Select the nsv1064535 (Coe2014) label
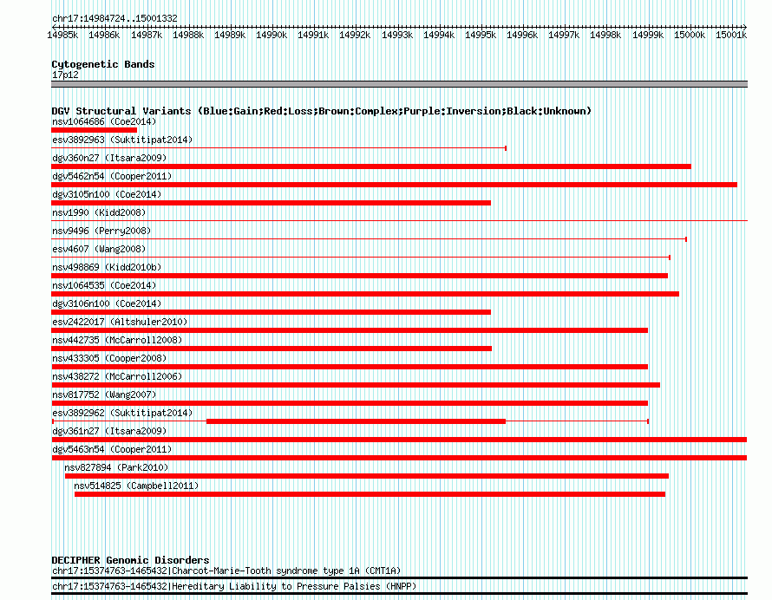The height and width of the screenshot is (600, 772). (x=104, y=285)
